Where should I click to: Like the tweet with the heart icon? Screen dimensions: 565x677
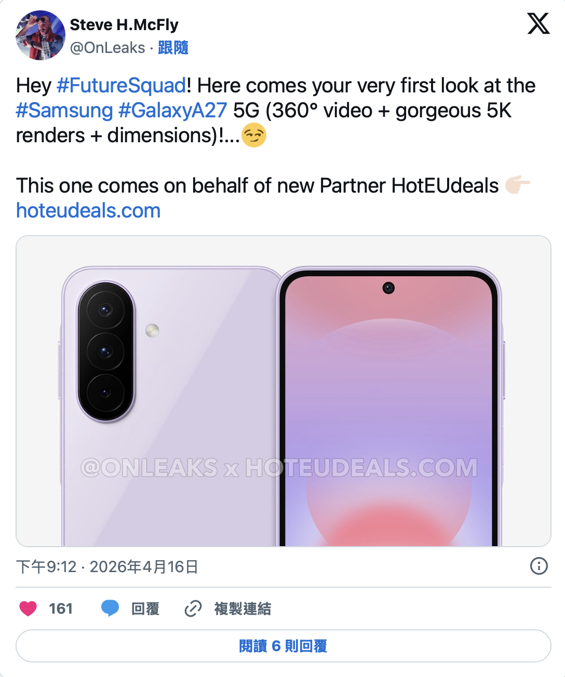pos(28,608)
